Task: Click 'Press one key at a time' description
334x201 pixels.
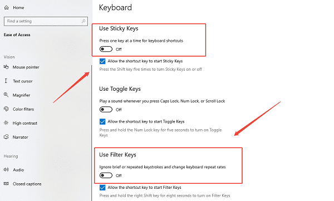Action: click(141, 41)
